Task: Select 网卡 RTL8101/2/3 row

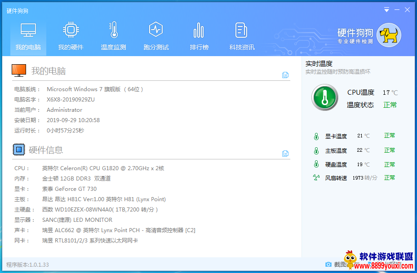Action: [x=76, y=241]
